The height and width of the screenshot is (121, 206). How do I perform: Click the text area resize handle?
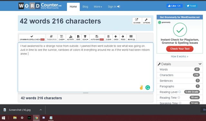tap(86, 93)
